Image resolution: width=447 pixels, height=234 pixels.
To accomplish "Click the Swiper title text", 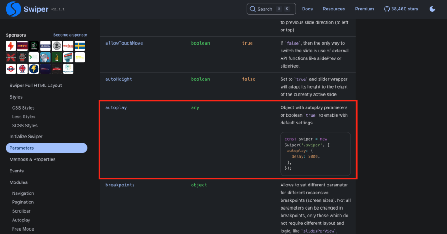I will [x=36, y=9].
